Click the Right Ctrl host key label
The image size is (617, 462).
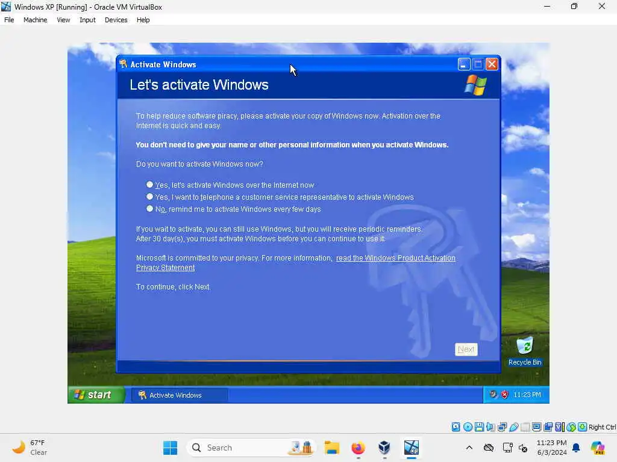click(602, 427)
